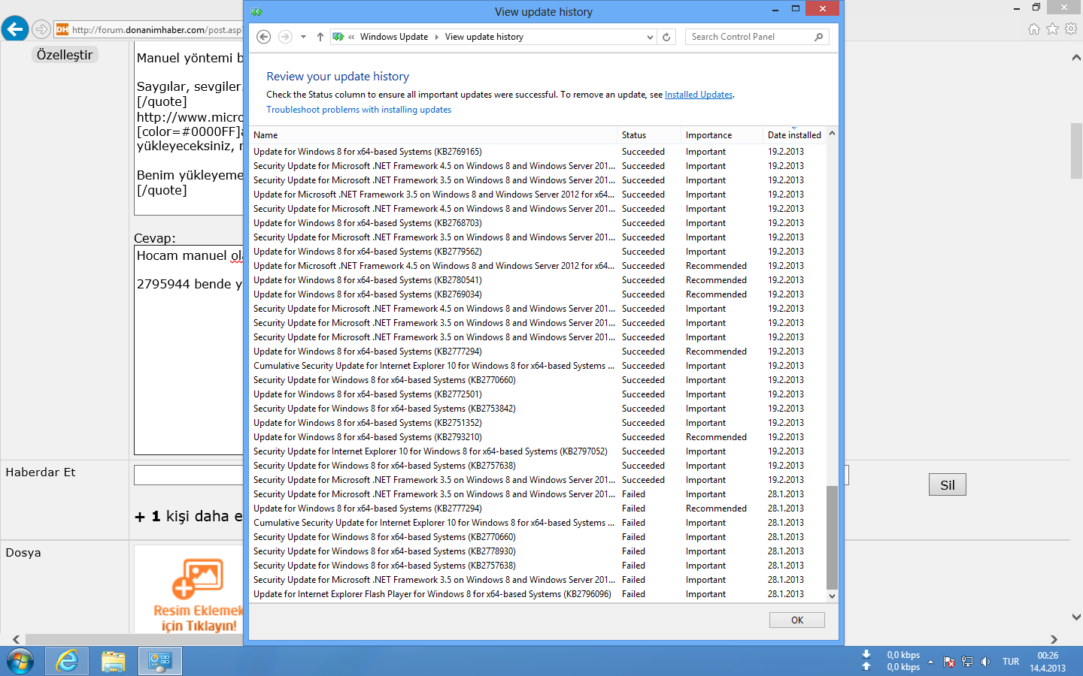Select Windows Update in breadcrumb path

(394, 37)
